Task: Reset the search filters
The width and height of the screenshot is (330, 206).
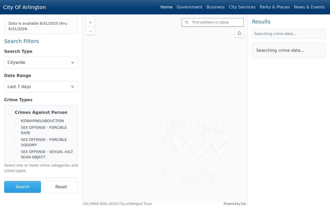Action: click(x=61, y=187)
